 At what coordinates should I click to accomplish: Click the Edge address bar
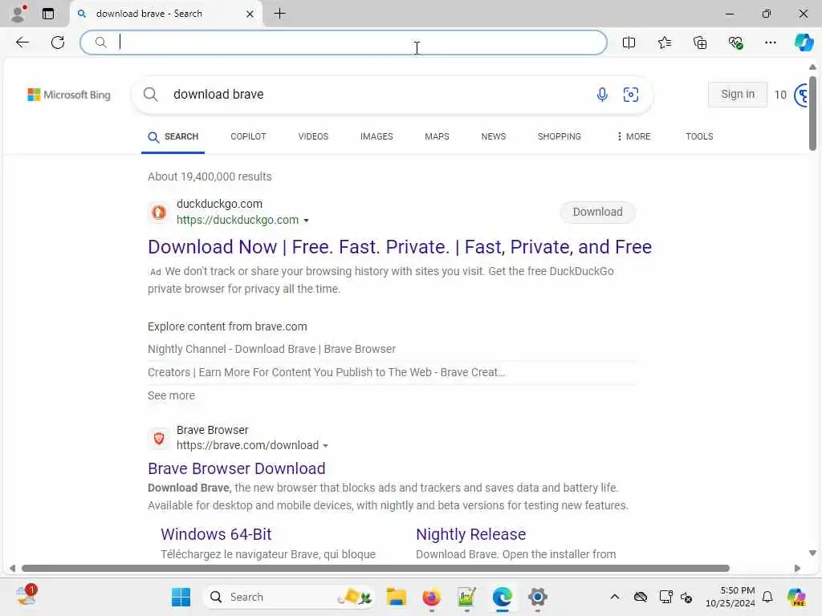(x=344, y=43)
